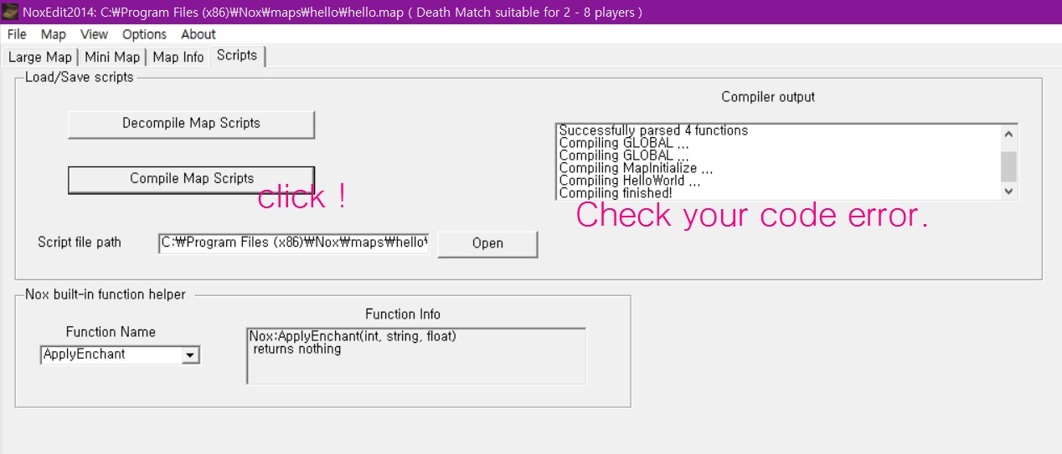Click the Script file path field
Viewport: 1062px width, 454px height.
coord(294,243)
